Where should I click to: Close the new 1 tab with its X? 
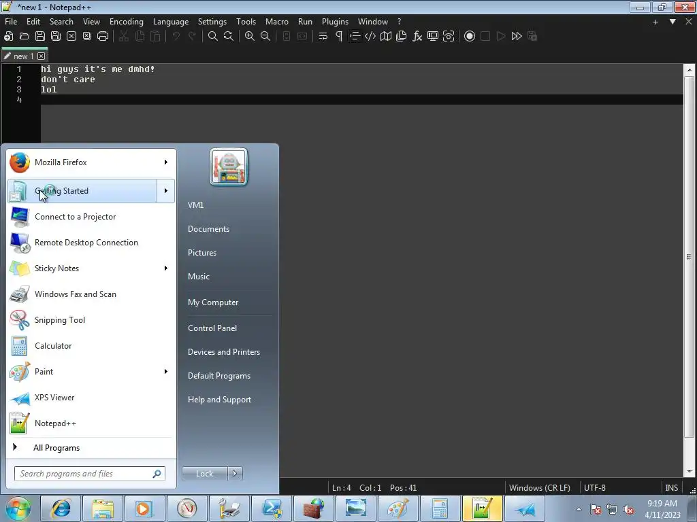(42, 56)
